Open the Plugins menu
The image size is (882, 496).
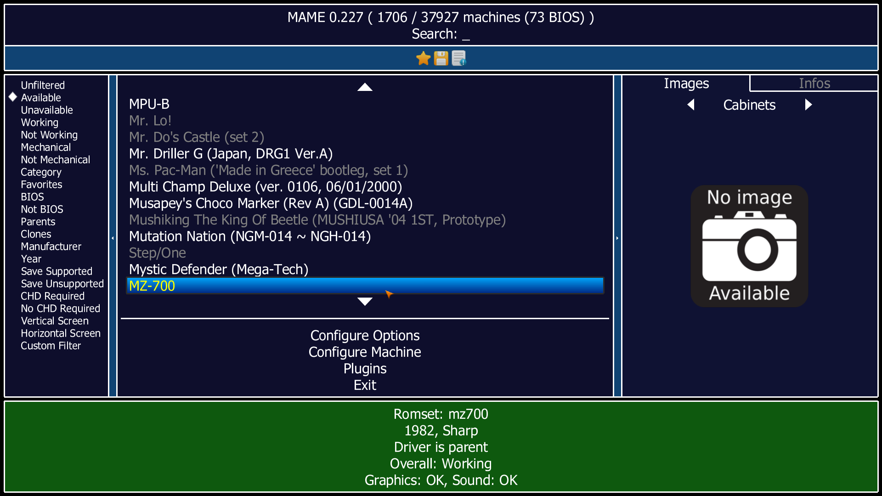click(365, 368)
